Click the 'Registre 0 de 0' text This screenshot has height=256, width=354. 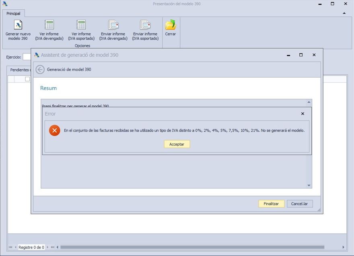tap(31, 248)
